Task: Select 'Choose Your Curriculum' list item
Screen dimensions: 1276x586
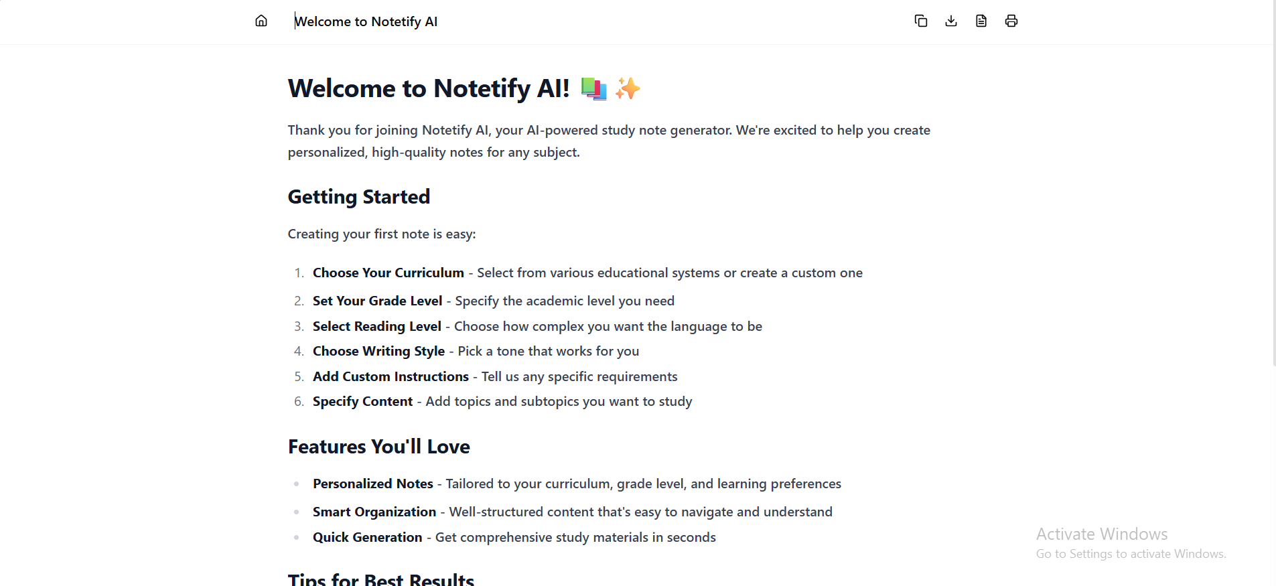Action: click(x=388, y=273)
